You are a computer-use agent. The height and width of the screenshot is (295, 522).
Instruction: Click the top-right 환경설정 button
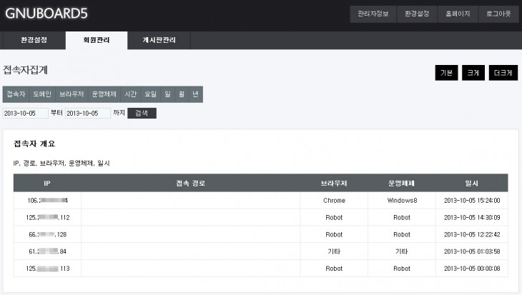(x=416, y=14)
